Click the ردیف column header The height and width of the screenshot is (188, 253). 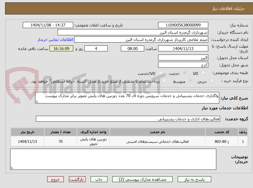tap(243, 132)
